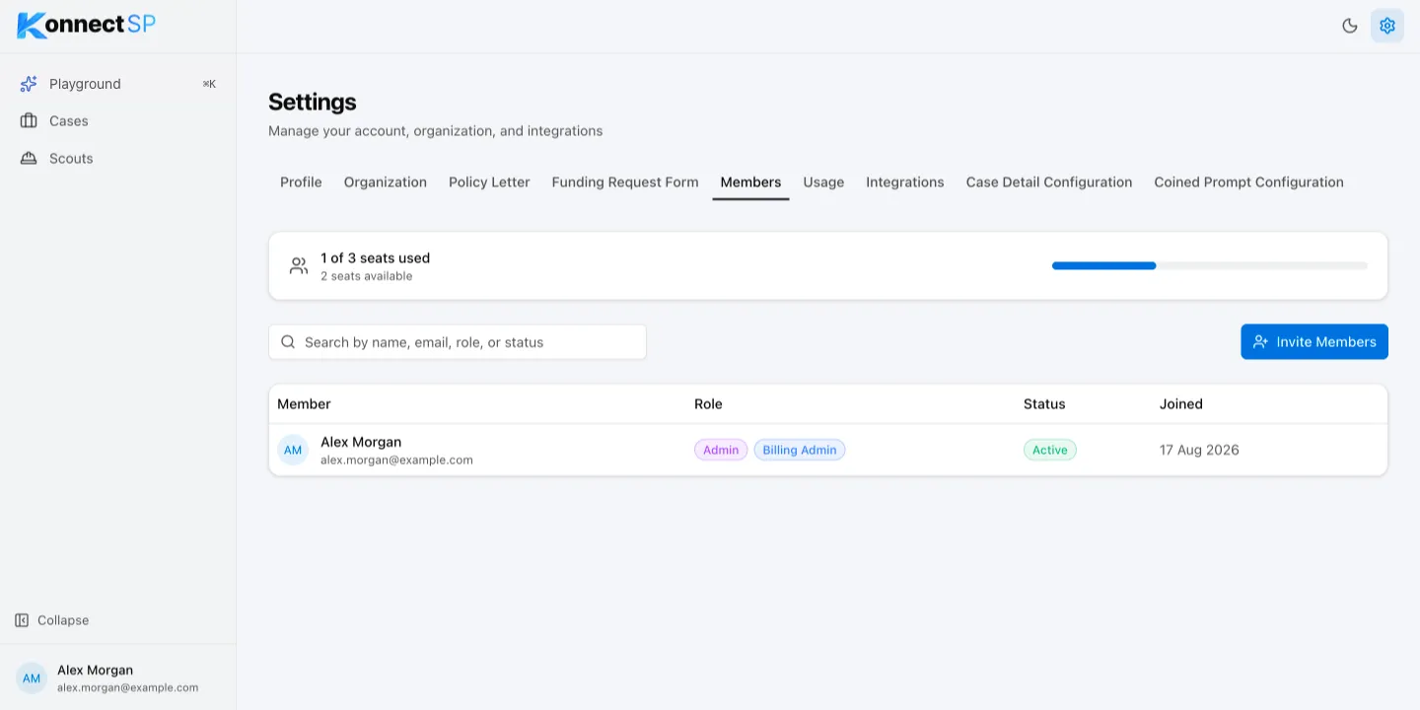Open the Policy Letter tab
1420x710 pixels.
[x=489, y=182]
